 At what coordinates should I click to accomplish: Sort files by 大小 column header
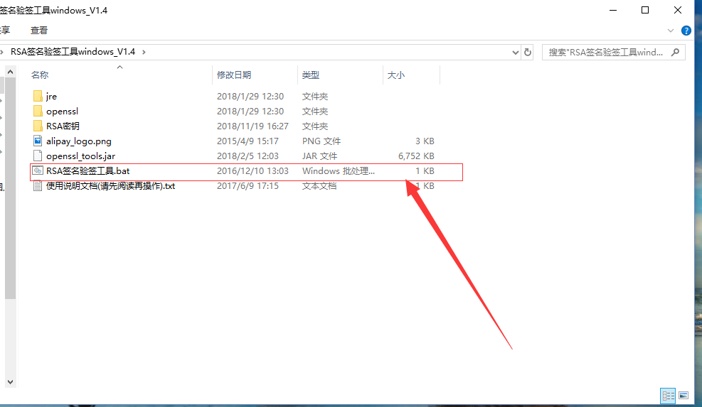[x=395, y=75]
